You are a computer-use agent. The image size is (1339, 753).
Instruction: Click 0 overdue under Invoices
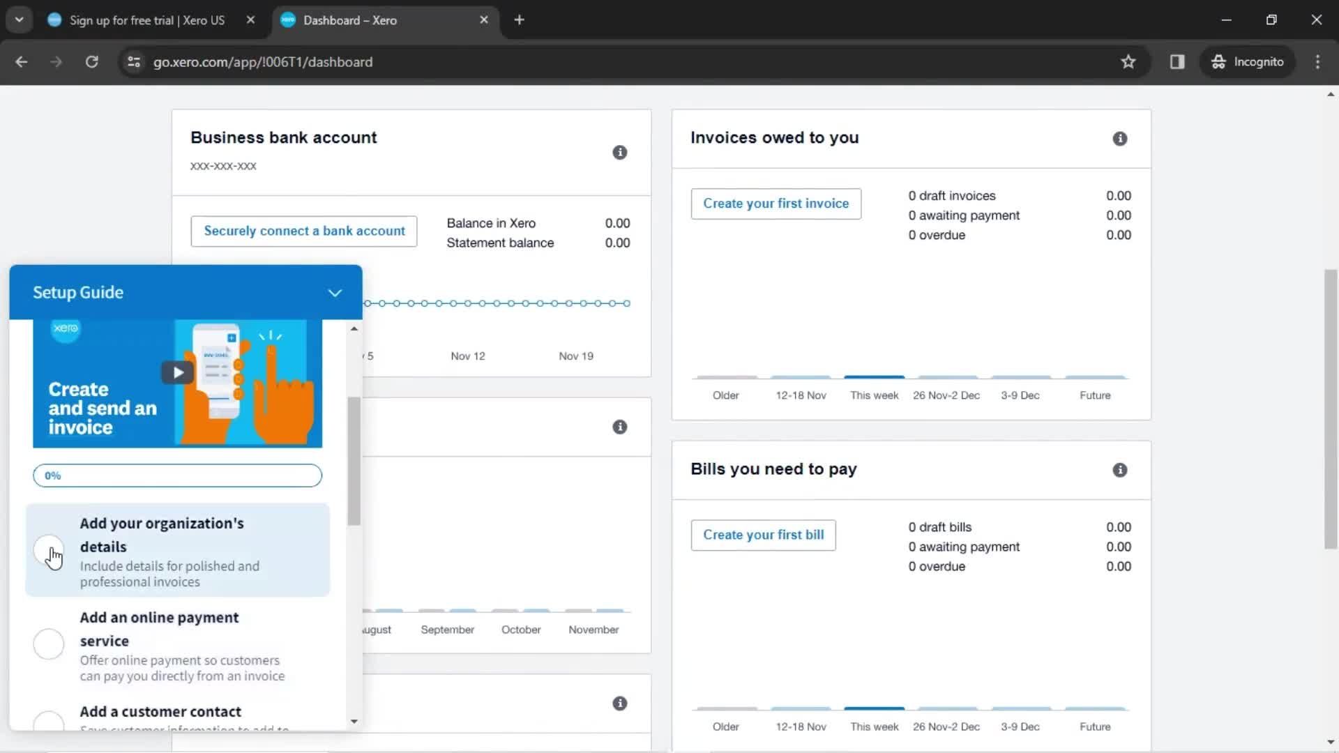(1020, 235)
